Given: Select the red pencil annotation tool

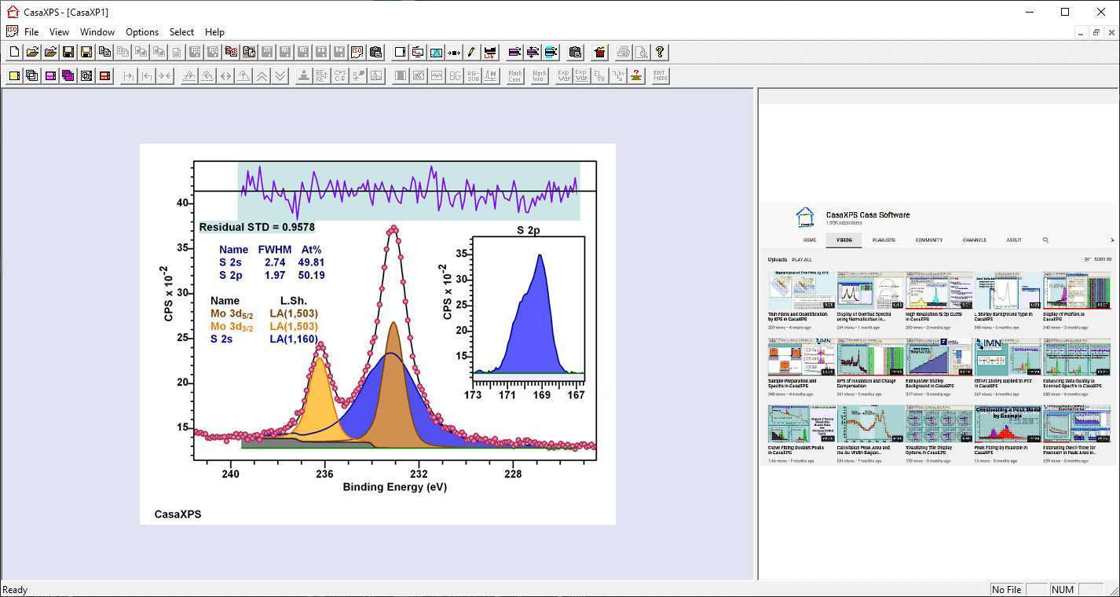Looking at the screenshot, I should (471, 53).
